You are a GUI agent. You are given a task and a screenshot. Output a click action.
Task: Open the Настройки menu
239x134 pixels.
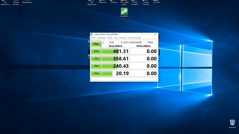coord(101,38)
